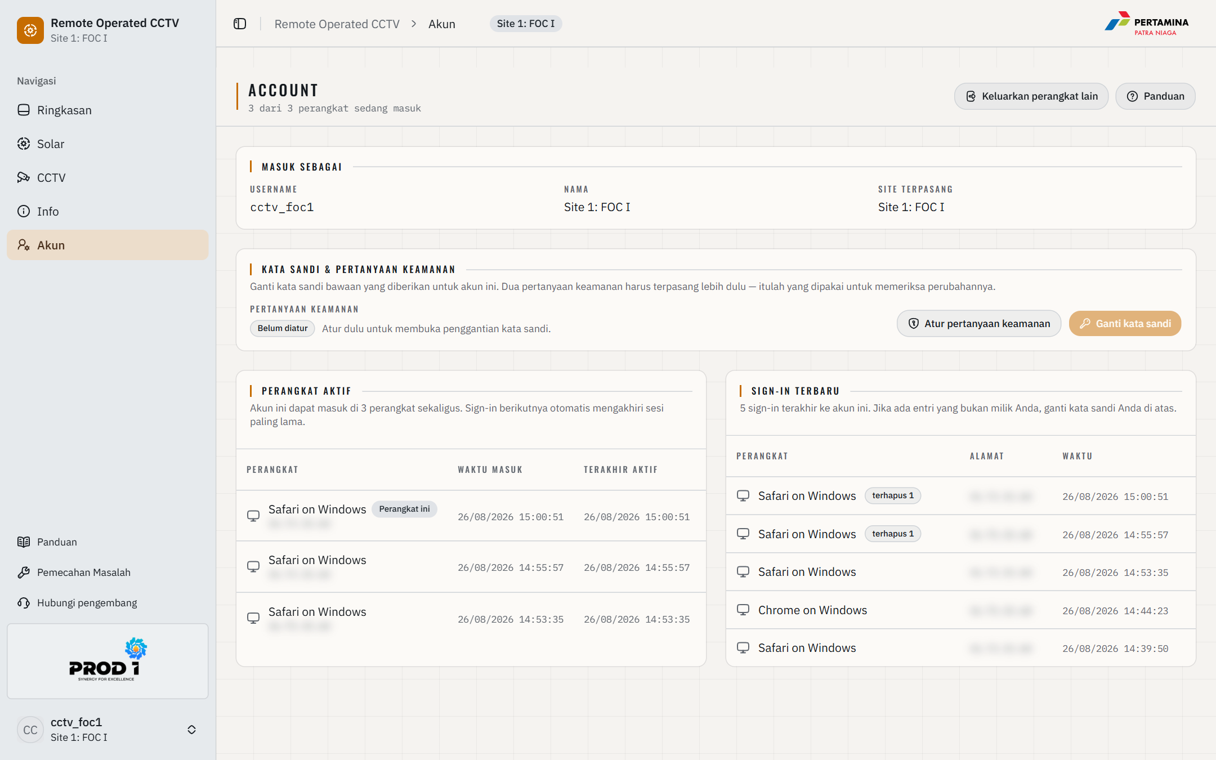The image size is (1216, 760).
Task: Click the Site 1: FOC I header badge
Action: tap(526, 24)
